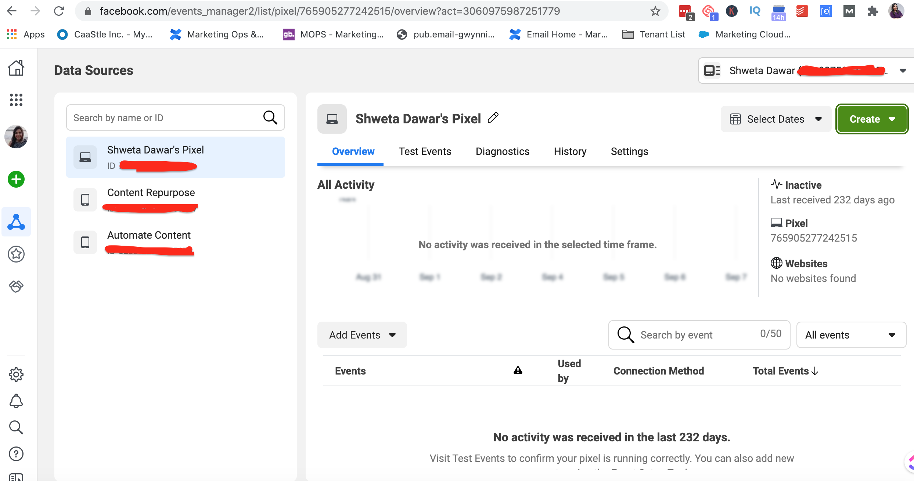
Task: Open notifications bell icon
Action: click(x=16, y=401)
